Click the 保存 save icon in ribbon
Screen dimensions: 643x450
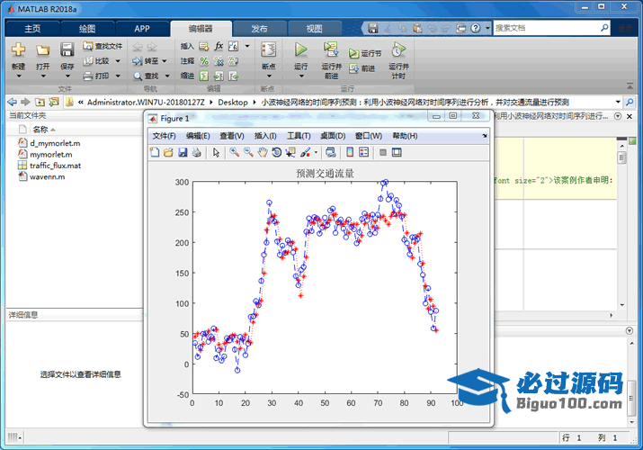(67, 49)
